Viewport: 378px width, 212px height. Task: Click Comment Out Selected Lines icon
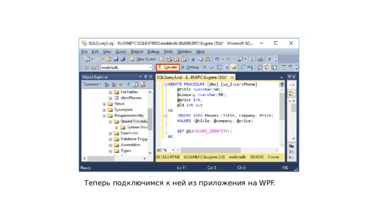283,68
